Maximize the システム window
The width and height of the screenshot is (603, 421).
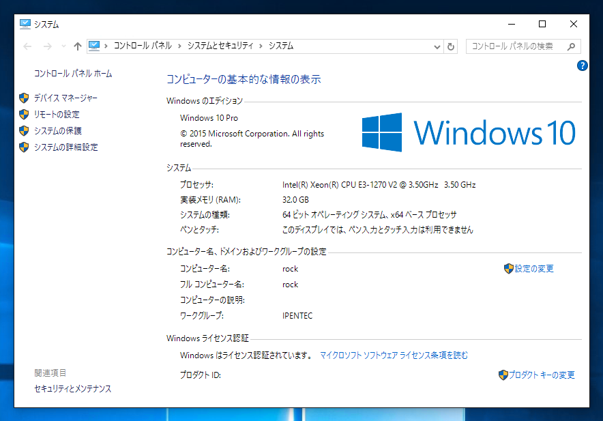tap(542, 25)
